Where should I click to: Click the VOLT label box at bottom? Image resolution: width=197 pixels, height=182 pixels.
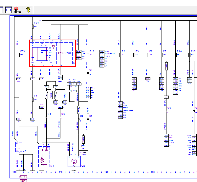[x=23, y=181]
